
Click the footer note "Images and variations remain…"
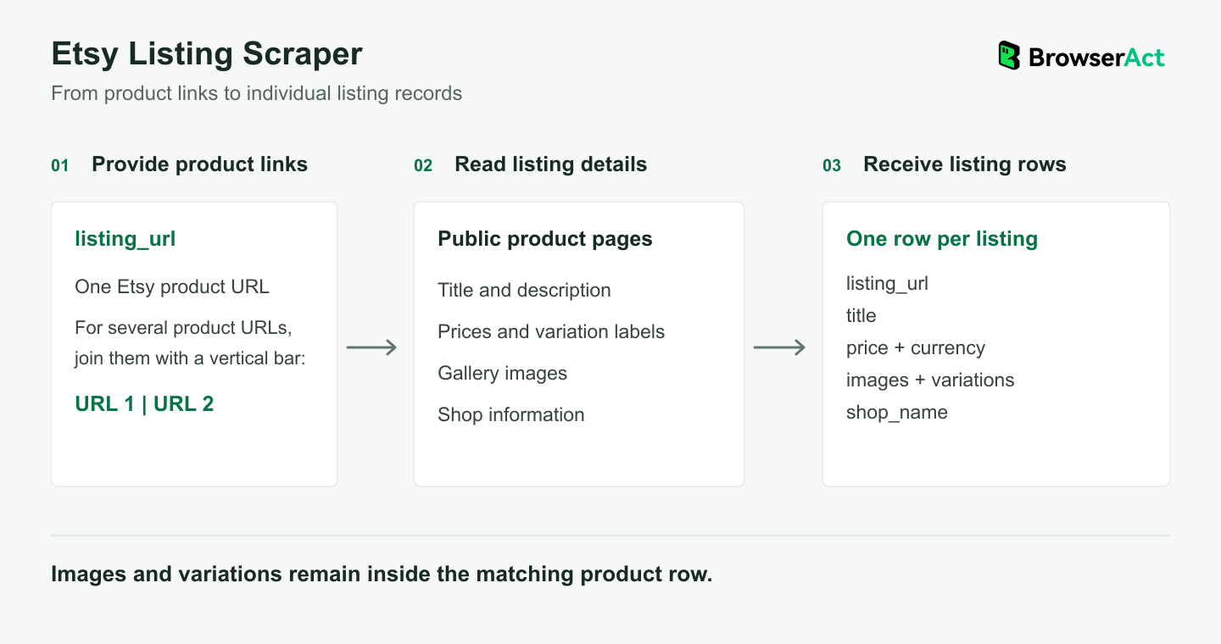point(382,574)
